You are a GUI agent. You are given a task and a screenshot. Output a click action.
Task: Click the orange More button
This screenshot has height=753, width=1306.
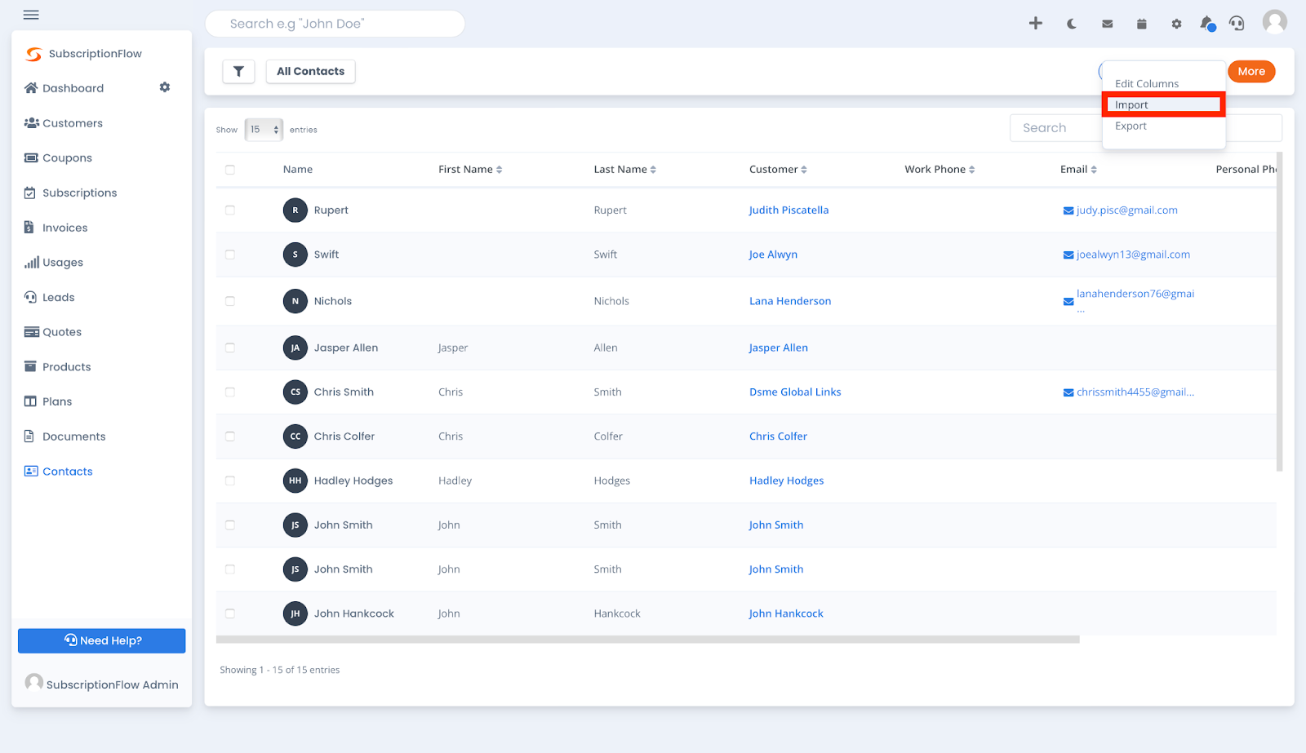[1251, 72]
